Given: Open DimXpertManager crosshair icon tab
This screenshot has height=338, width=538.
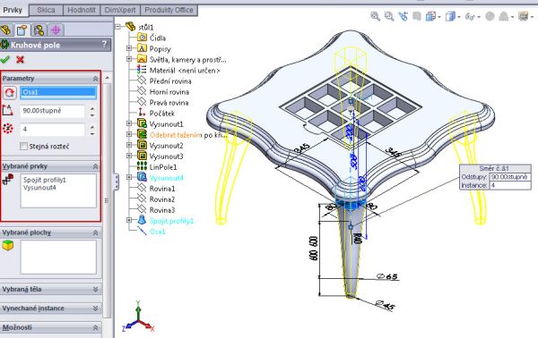Looking at the screenshot, I should pos(56,30).
